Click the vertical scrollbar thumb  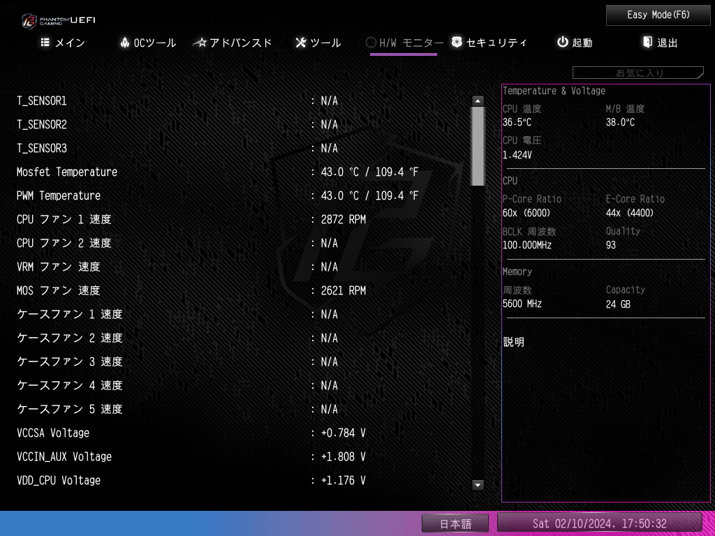click(x=478, y=147)
